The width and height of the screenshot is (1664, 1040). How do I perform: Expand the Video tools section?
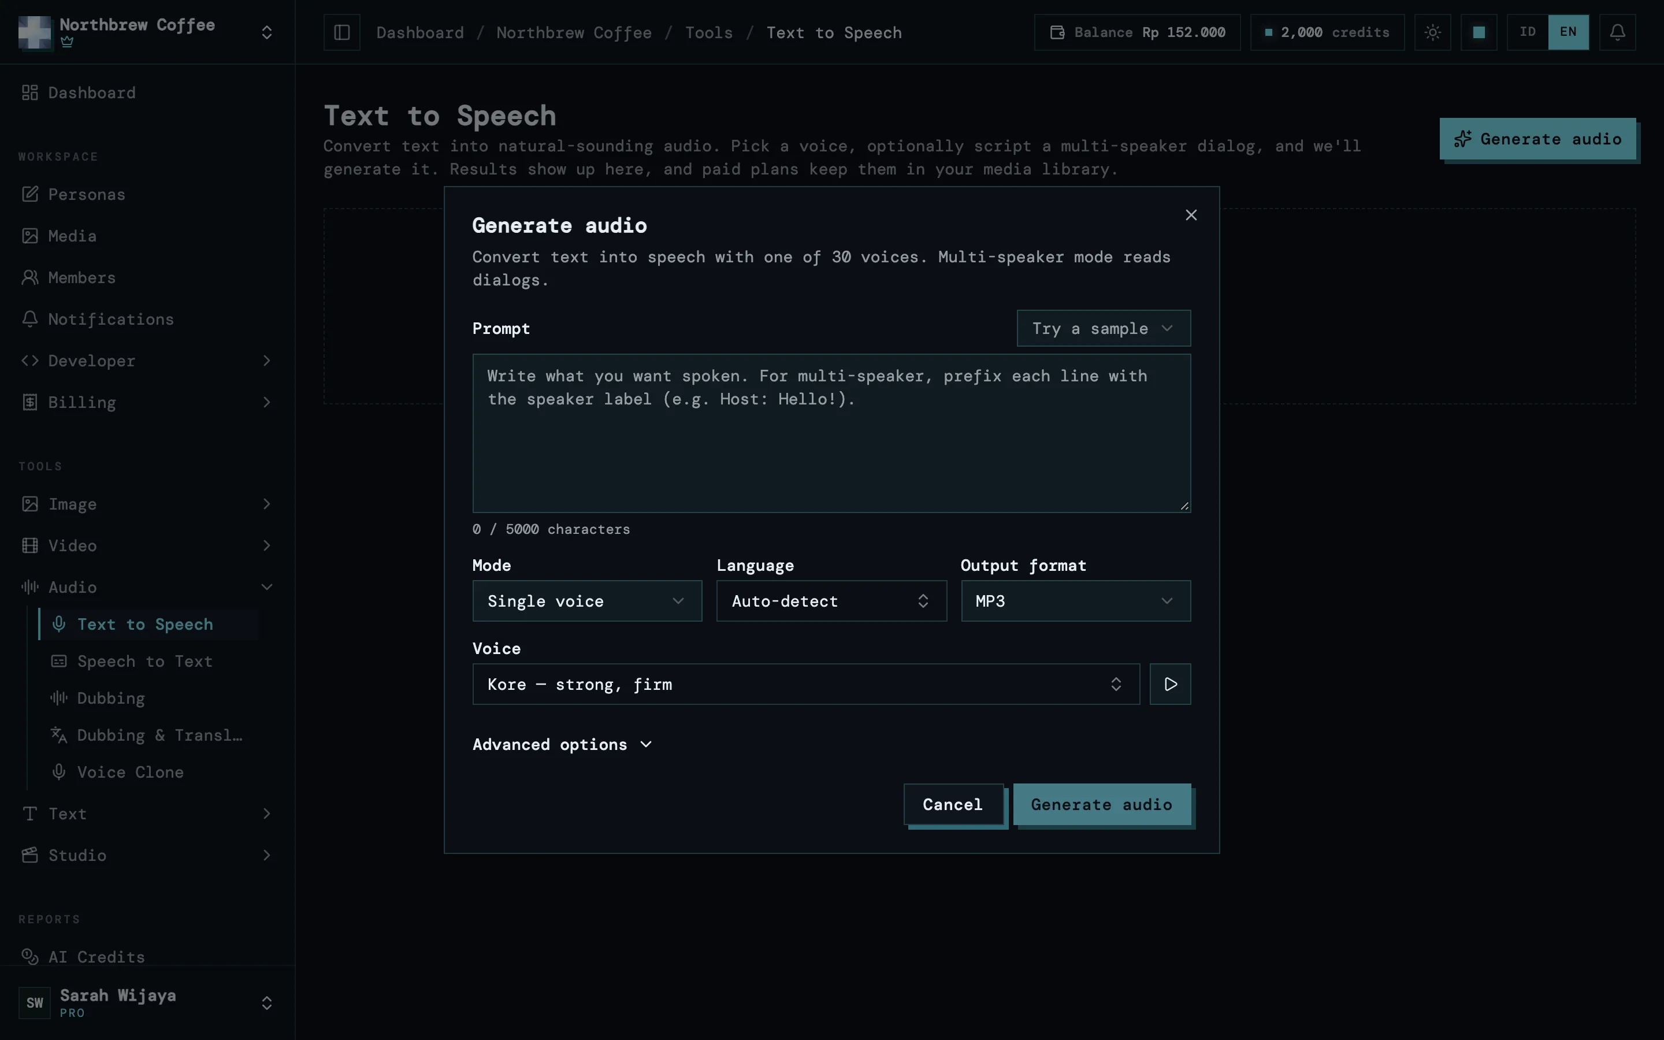pyautogui.click(x=147, y=545)
